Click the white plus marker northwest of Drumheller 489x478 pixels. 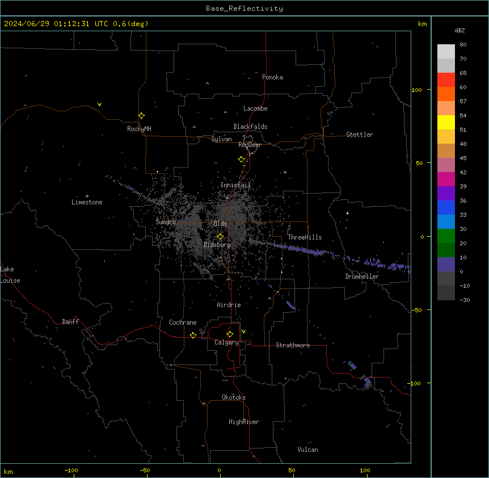[x=347, y=213]
